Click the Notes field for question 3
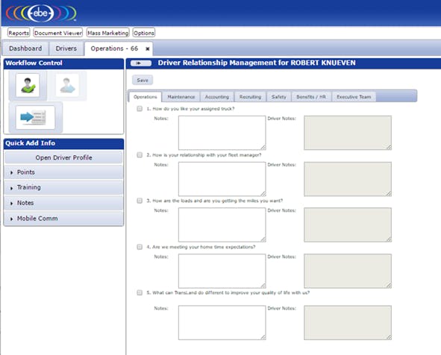441x355 pixels. (x=222, y=225)
